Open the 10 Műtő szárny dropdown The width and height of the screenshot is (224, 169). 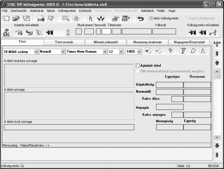click(36, 52)
